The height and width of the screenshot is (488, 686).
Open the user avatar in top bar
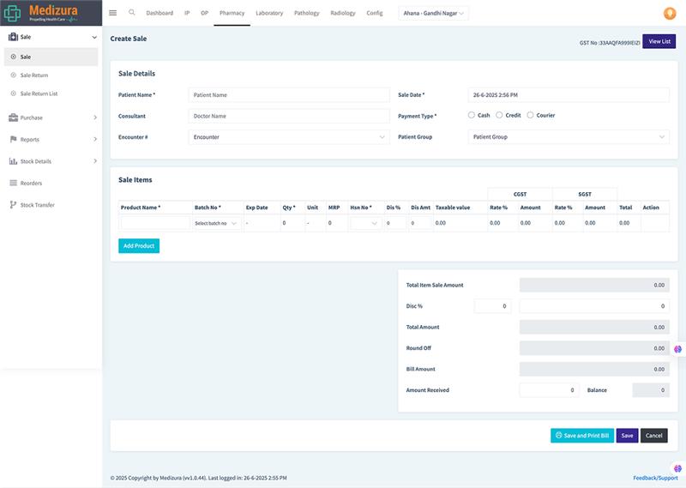(670, 13)
